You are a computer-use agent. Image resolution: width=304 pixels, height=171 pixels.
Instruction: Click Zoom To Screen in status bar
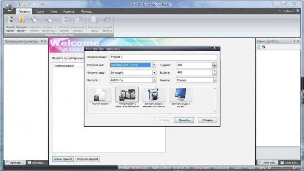244,168
